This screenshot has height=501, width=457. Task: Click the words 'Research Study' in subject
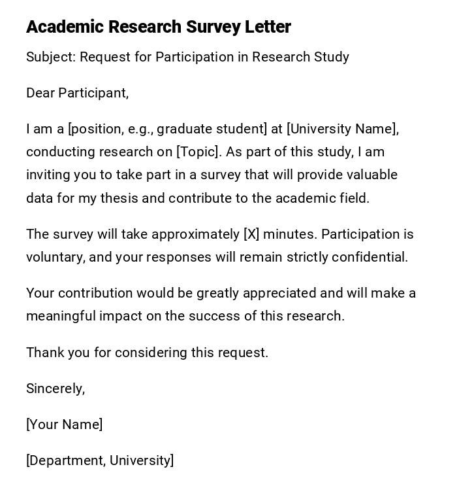300,57
